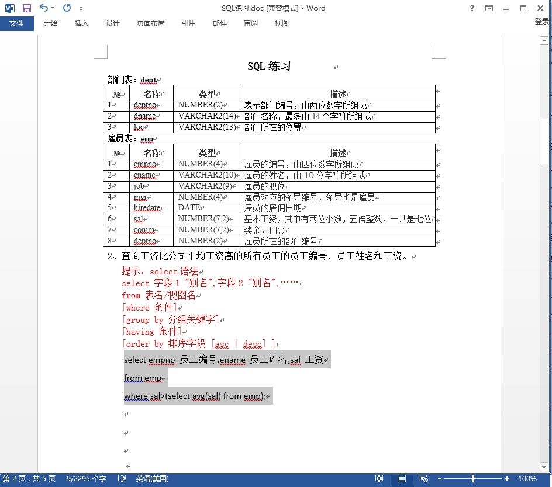Click red hint line 提示: select 语法
This screenshot has width=552, height=487.
point(161,272)
